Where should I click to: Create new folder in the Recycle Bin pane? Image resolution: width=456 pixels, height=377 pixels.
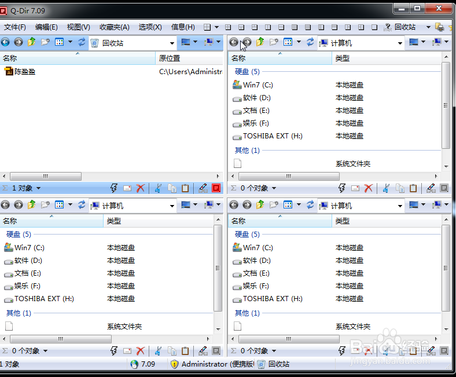[x=45, y=42]
